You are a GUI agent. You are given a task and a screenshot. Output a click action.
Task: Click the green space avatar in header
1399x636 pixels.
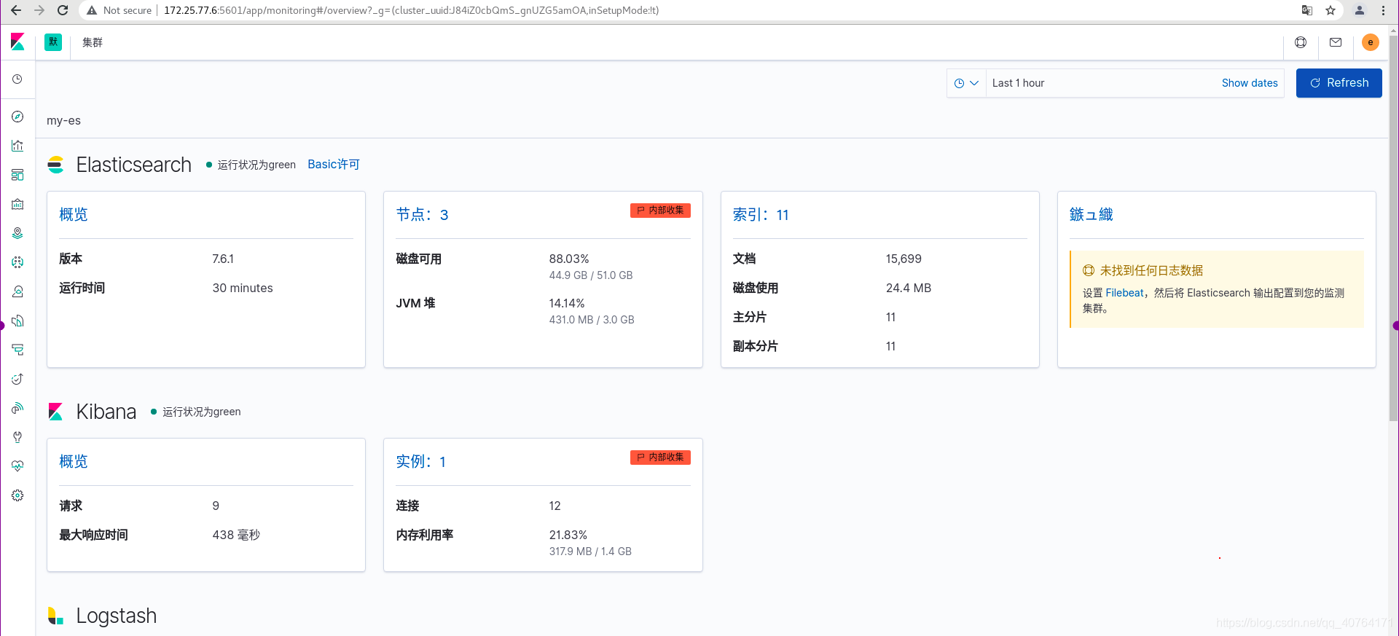[x=53, y=42]
